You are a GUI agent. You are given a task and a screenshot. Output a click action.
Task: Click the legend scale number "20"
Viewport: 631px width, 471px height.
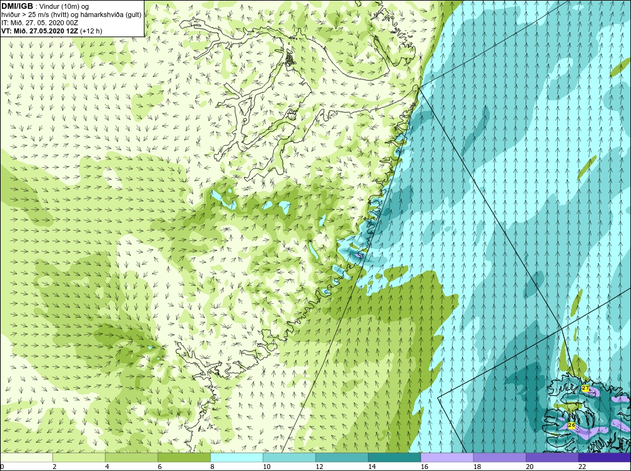point(530,467)
